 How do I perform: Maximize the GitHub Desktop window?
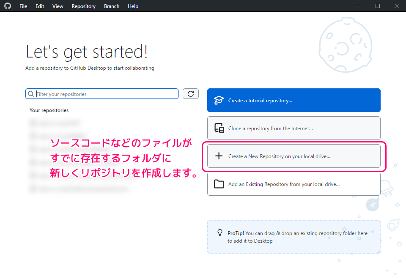click(378, 6)
